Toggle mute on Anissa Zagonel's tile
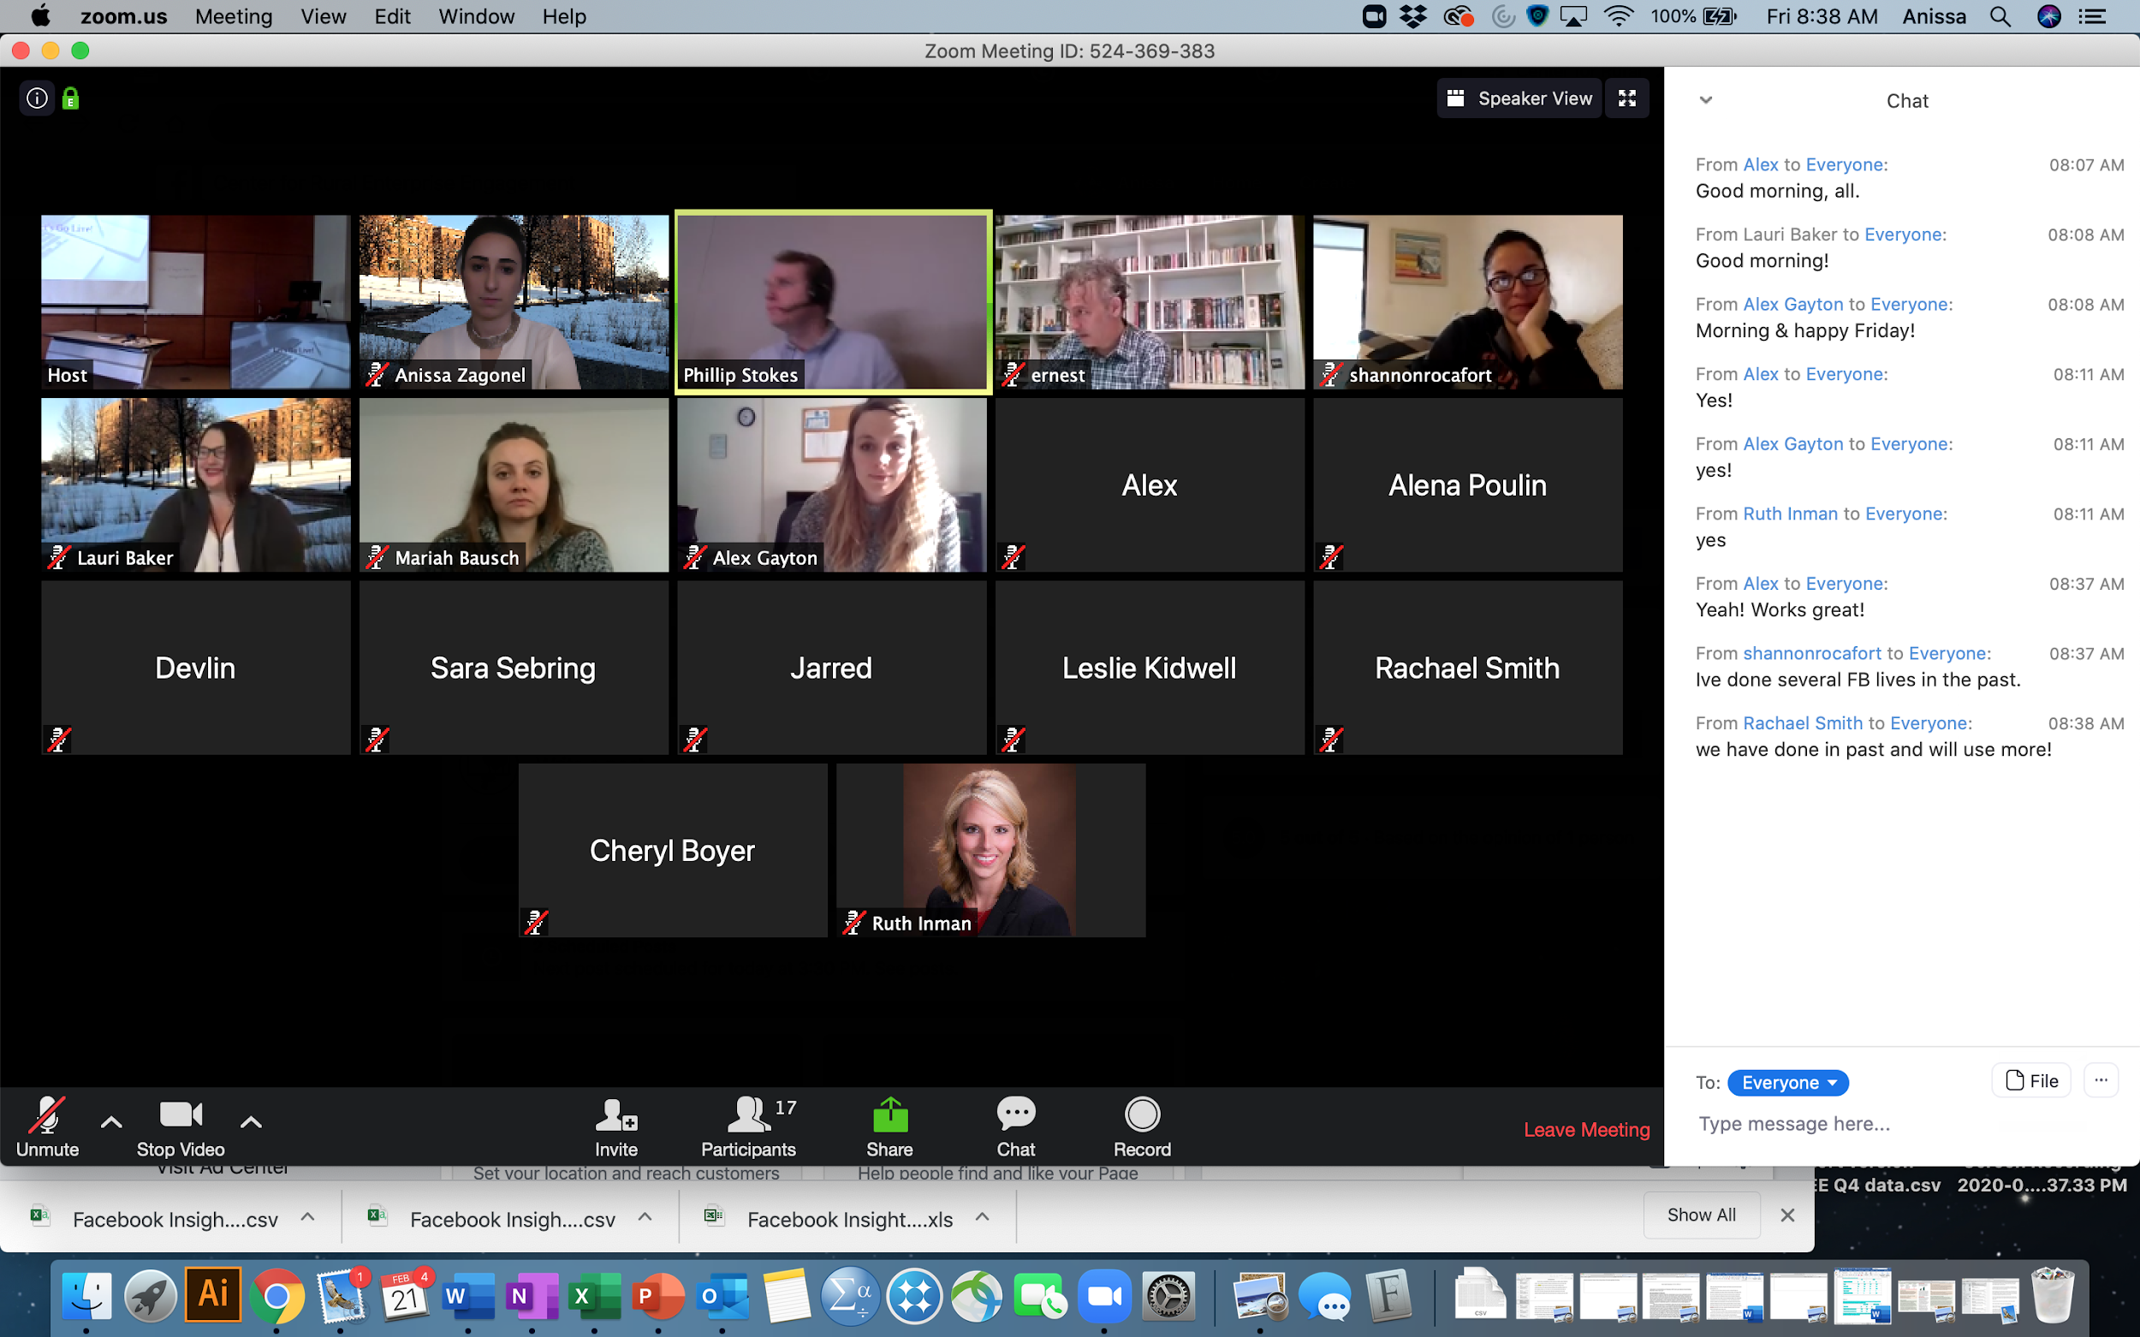 coord(376,374)
